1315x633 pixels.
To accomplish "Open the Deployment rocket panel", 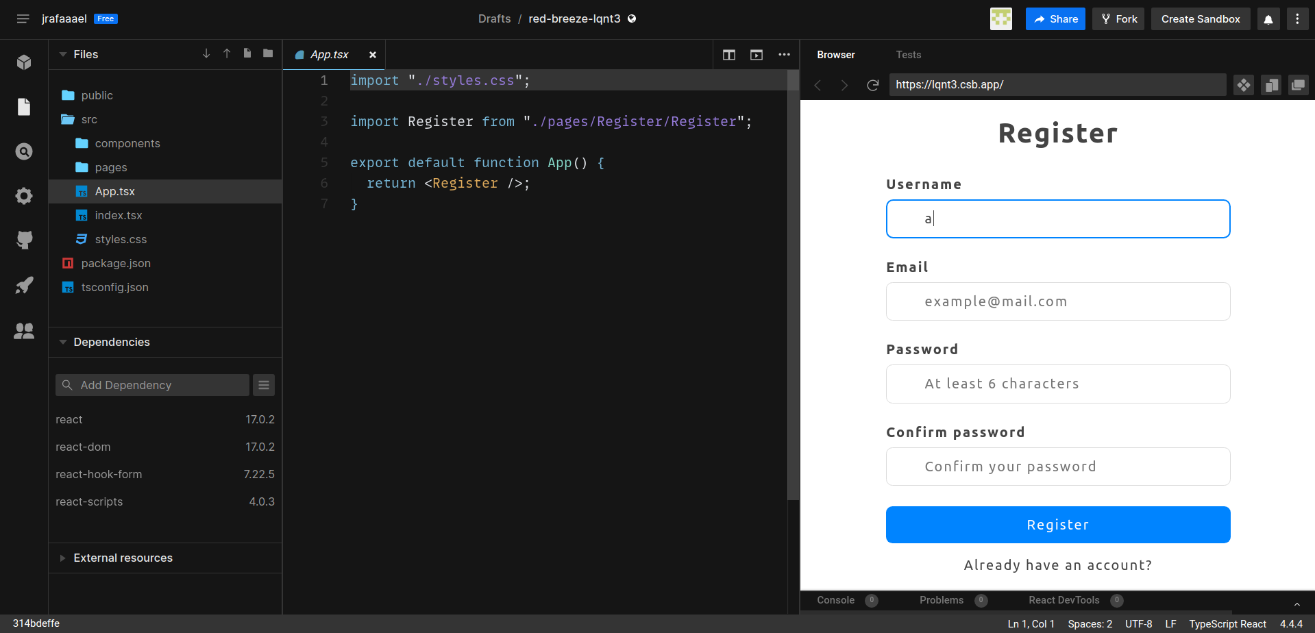I will tap(24, 285).
